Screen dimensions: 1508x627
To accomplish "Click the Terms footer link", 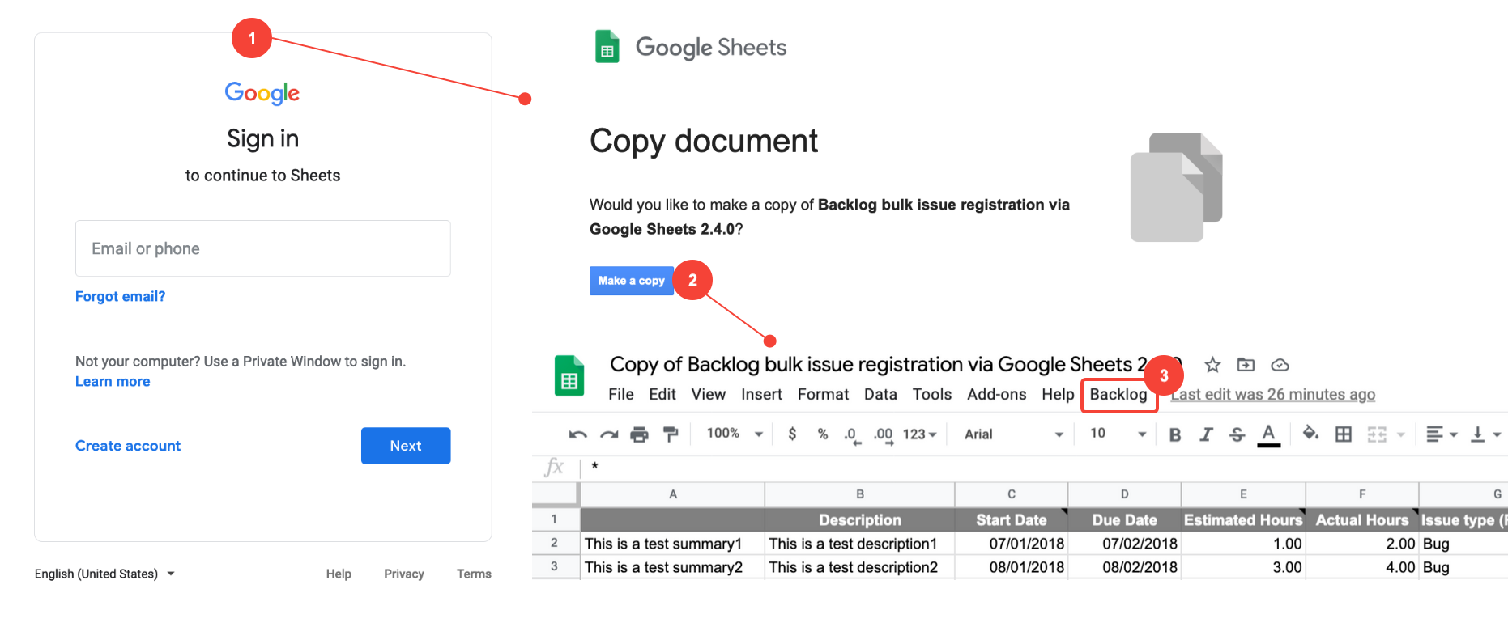I will [x=474, y=574].
